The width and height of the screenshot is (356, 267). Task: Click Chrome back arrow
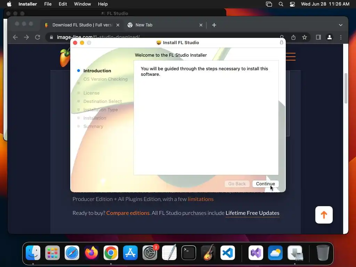pyautogui.click(x=15, y=37)
